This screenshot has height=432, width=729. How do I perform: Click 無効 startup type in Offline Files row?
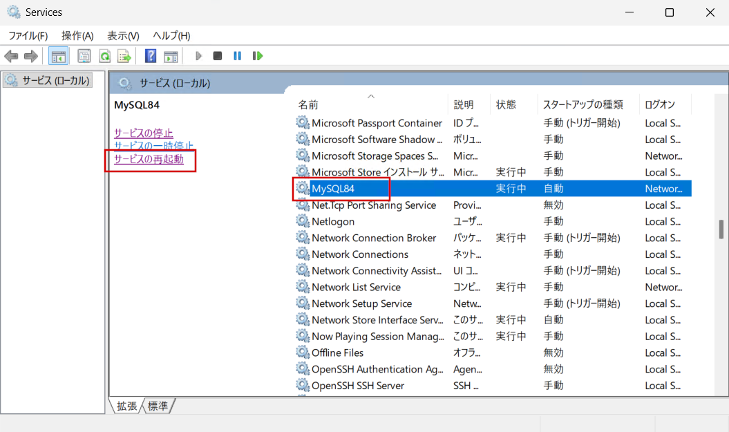pyautogui.click(x=553, y=353)
